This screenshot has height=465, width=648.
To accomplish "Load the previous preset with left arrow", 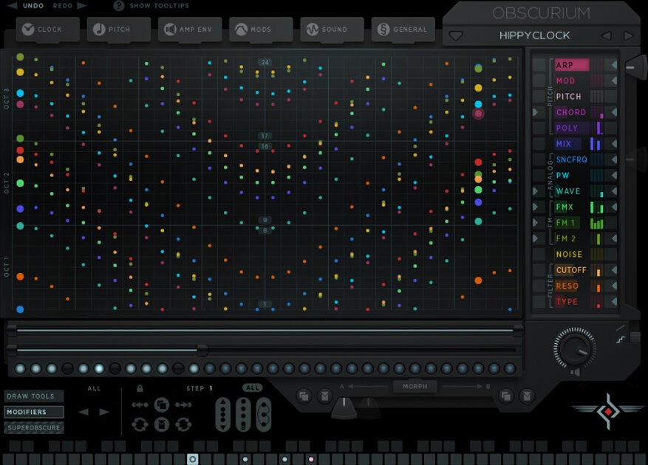I will 606,35.
